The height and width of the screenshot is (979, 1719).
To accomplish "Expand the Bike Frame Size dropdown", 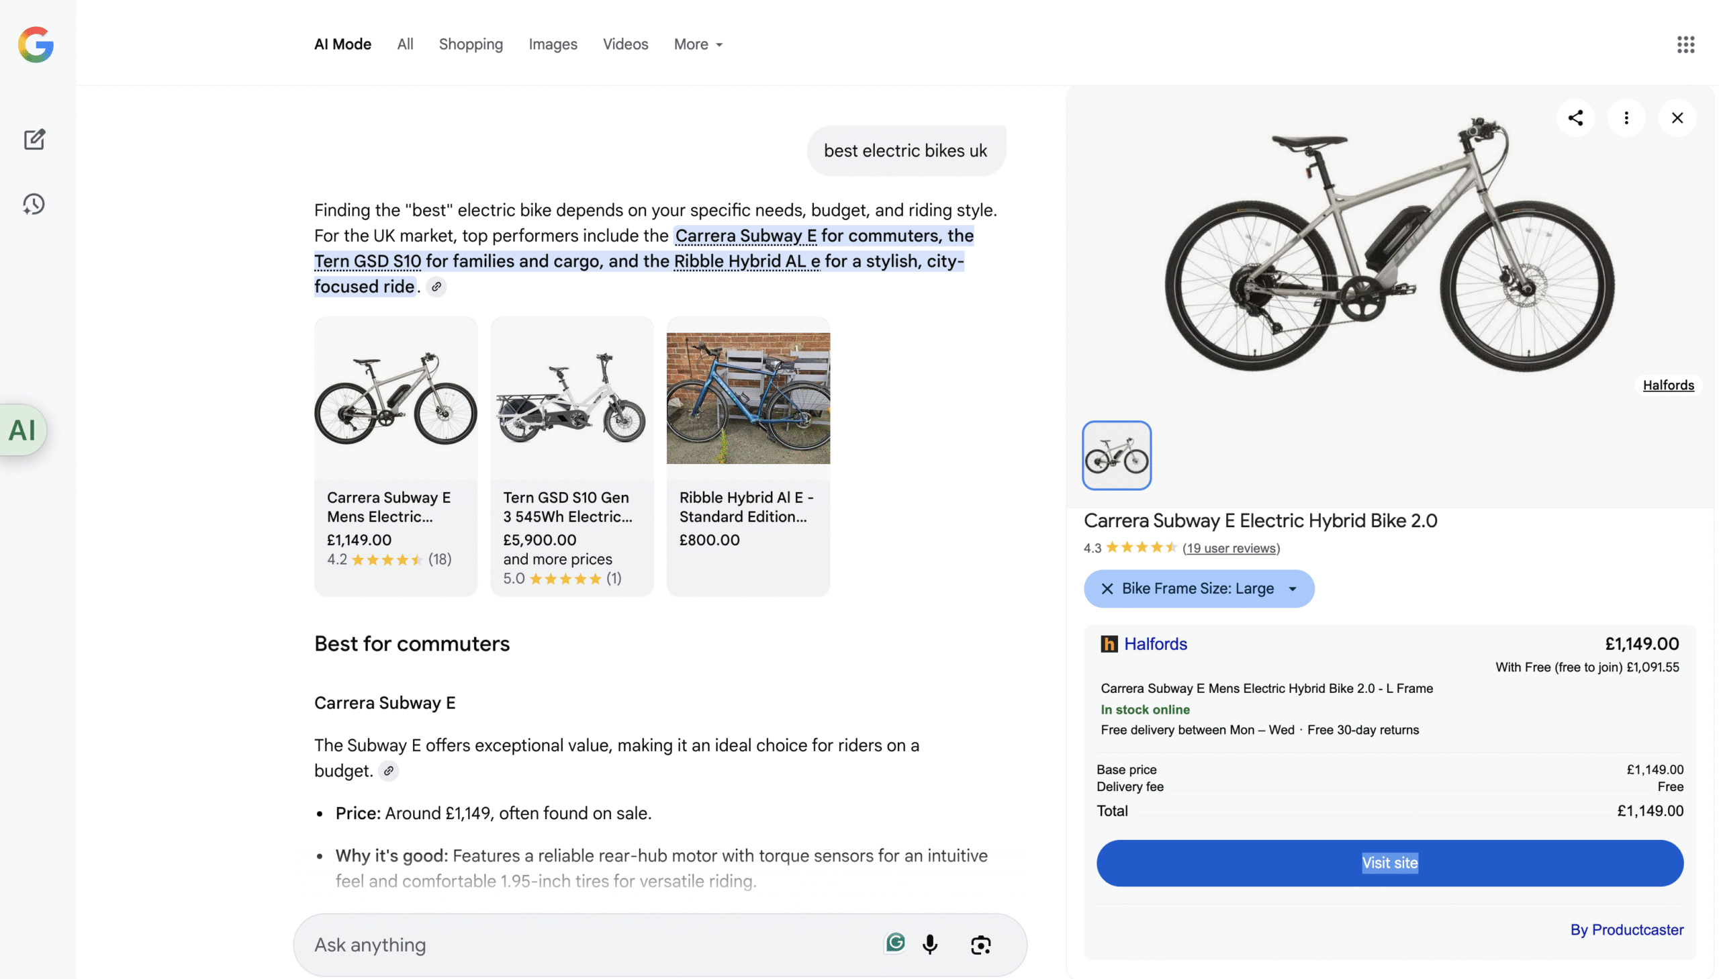I will pyautogui.click(x=1292, y=589).
